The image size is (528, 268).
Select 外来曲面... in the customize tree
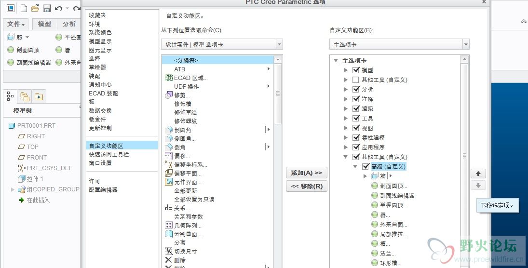[389, 224]
